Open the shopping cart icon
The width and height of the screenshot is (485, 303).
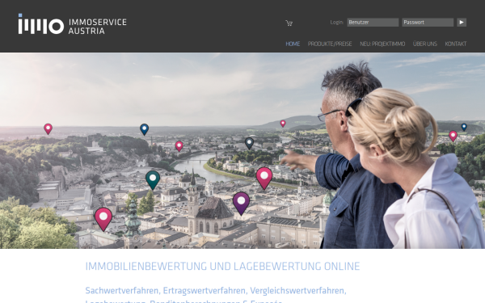[x=289, y=23]
